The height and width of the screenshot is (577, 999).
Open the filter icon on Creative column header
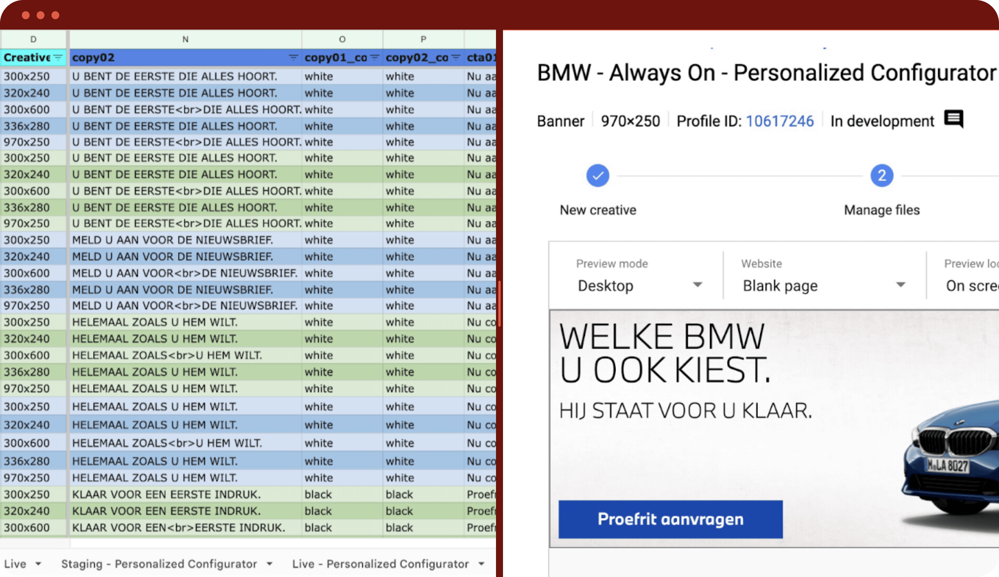[58, 57]
